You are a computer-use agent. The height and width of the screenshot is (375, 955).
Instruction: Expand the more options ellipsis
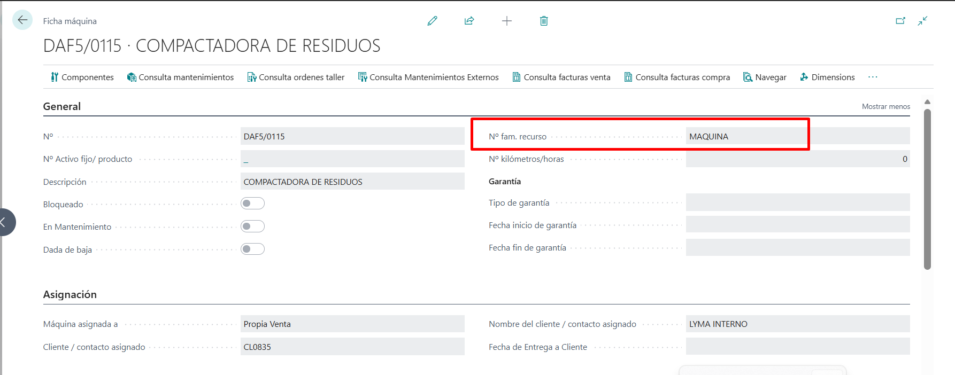coord(873,77)
